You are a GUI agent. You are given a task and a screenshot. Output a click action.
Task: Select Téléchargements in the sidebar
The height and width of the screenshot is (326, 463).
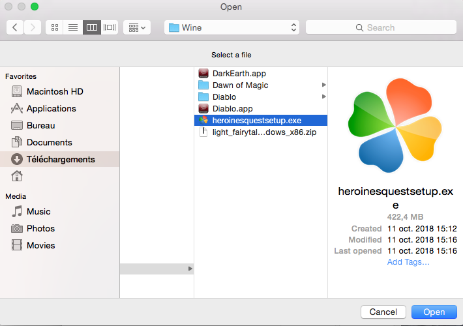[x=59, y=159]
